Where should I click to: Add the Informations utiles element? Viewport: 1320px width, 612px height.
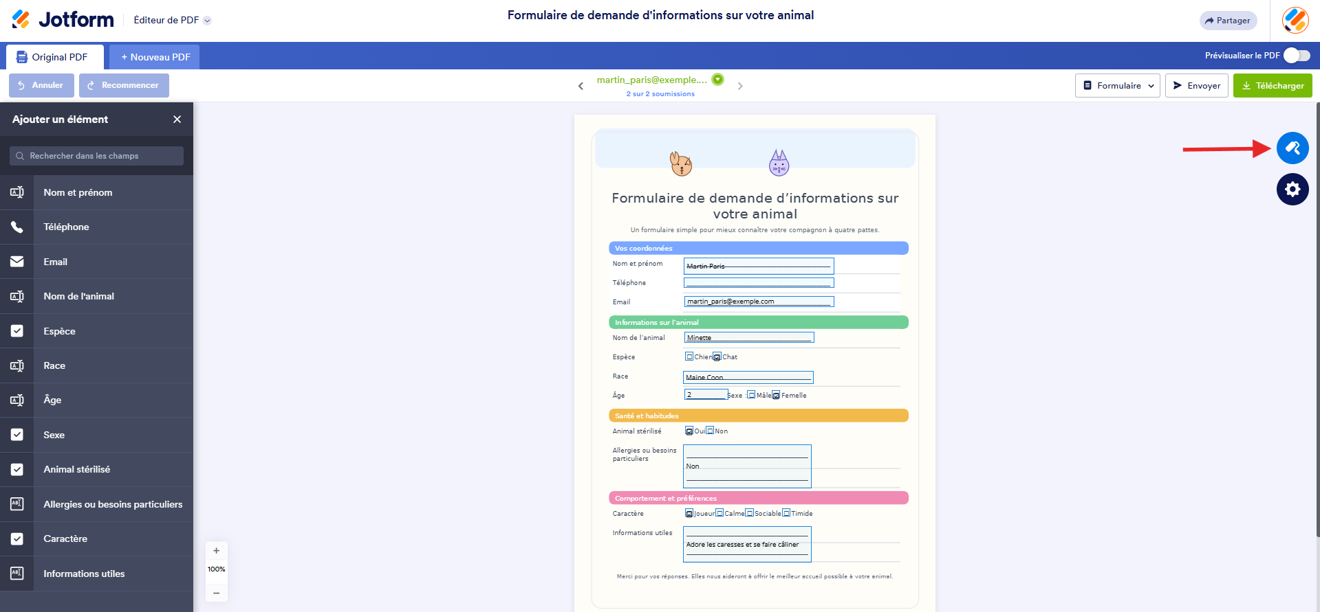[x=96, y=574]
